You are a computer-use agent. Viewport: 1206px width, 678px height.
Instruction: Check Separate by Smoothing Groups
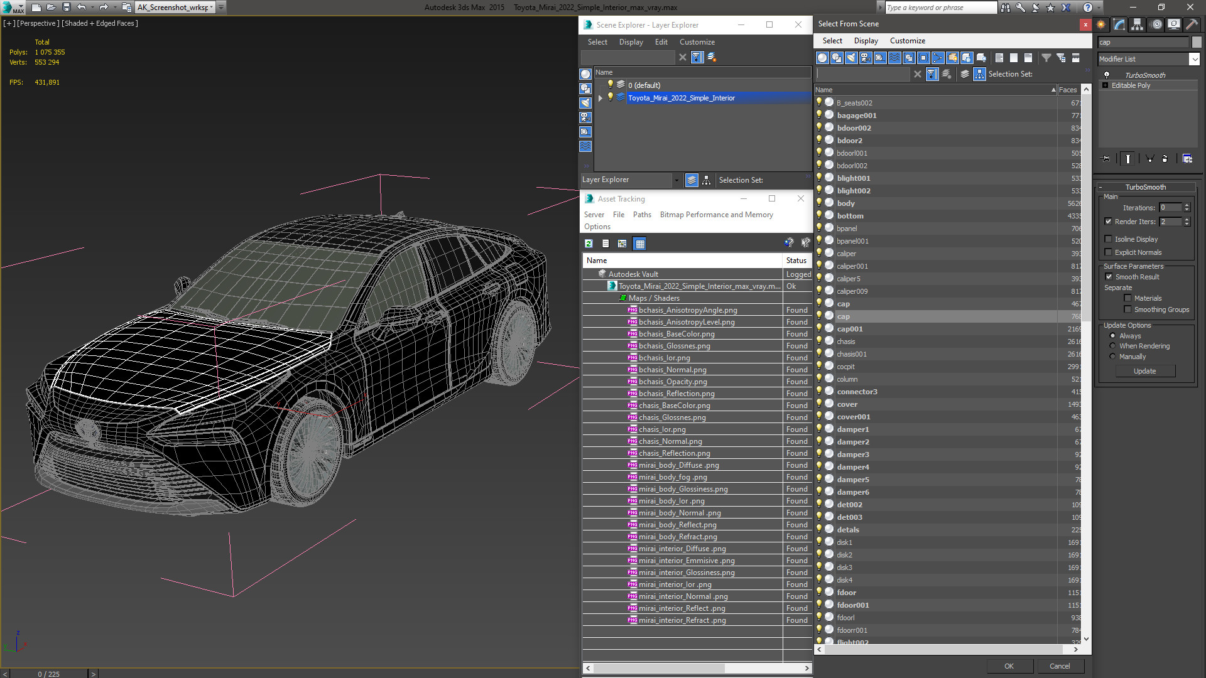click(x=1128, y=309)
